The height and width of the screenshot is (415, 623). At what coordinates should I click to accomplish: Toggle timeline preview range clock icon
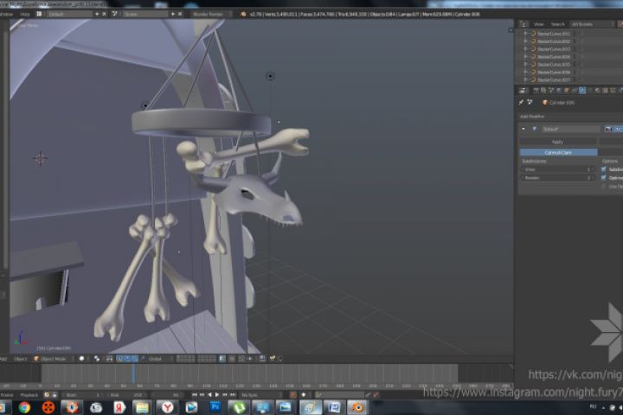tap(47, 395)
